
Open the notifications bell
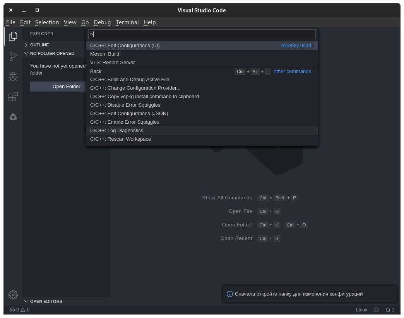[390, 310]
